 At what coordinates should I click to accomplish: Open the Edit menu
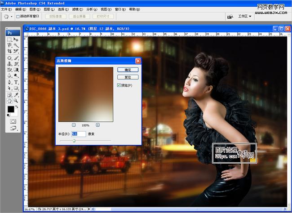21,9
